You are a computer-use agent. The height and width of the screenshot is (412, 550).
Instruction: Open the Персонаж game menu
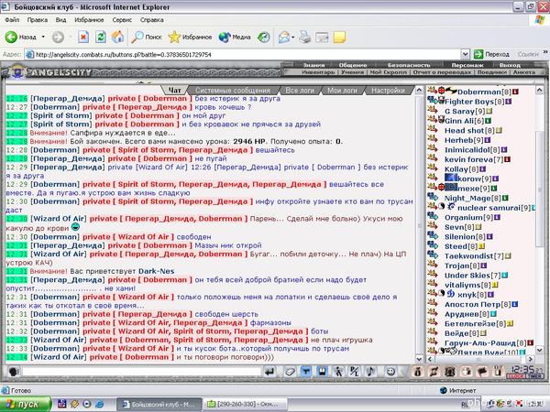(467, 65)
